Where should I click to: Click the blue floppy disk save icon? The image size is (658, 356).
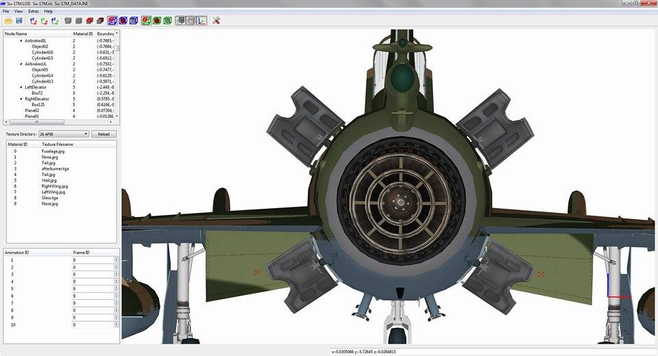(x=19, y=21)
